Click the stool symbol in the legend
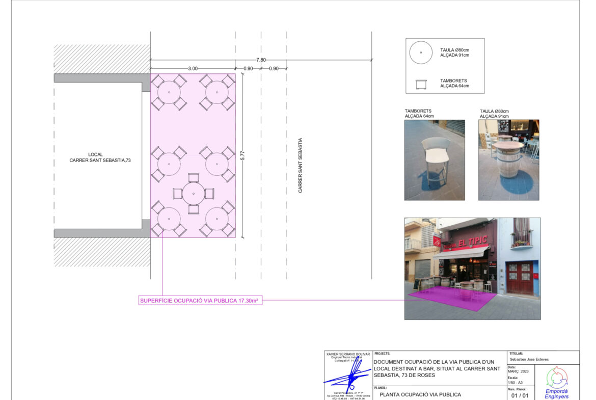This screenshot has width=596, height=400. 421,84
